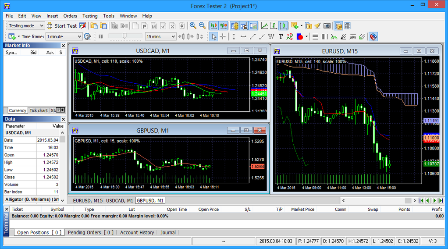Screen dimensions: 448x249
Task: Click the open project folder icon
Action: (x=94, y=26)
